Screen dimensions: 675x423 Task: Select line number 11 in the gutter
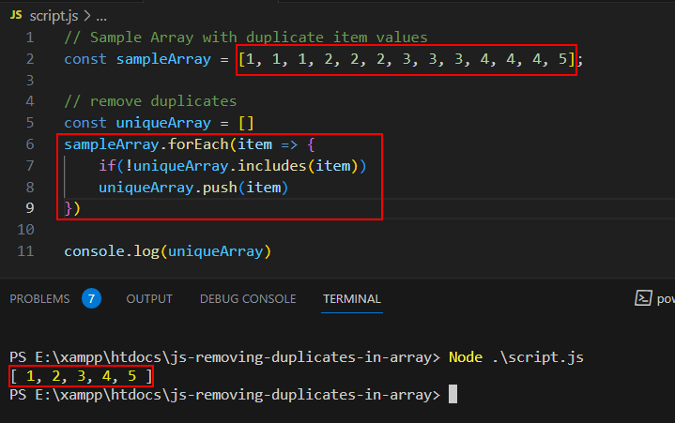point(26,251)
